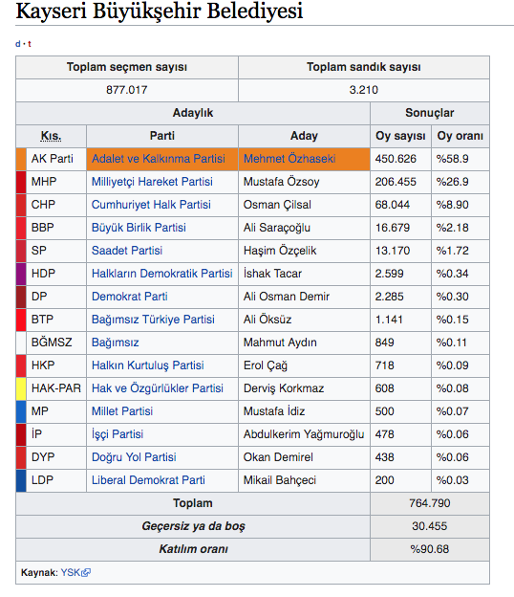Screen dimensions: 514x597
Task: Click candidate name Mikail Bahçeci
Action: (280, 479)
